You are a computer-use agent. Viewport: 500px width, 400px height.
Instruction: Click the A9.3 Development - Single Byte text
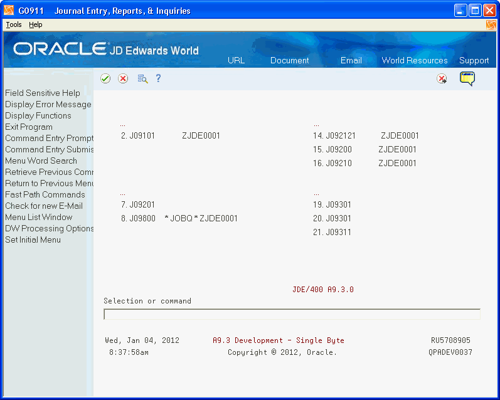pos(279,340)
